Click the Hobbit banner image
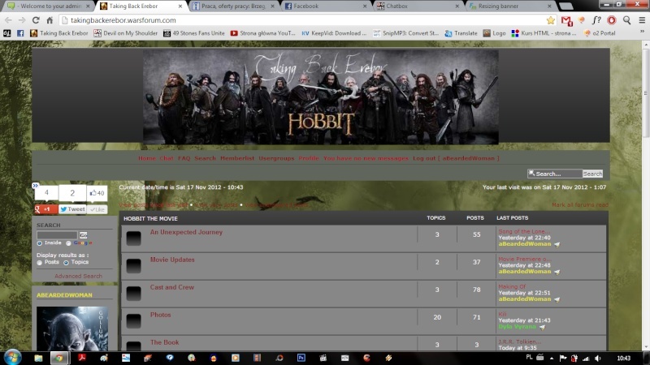650x365 pixels. (x=321, y=97)
